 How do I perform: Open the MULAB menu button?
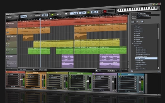(x=9, y=17)
